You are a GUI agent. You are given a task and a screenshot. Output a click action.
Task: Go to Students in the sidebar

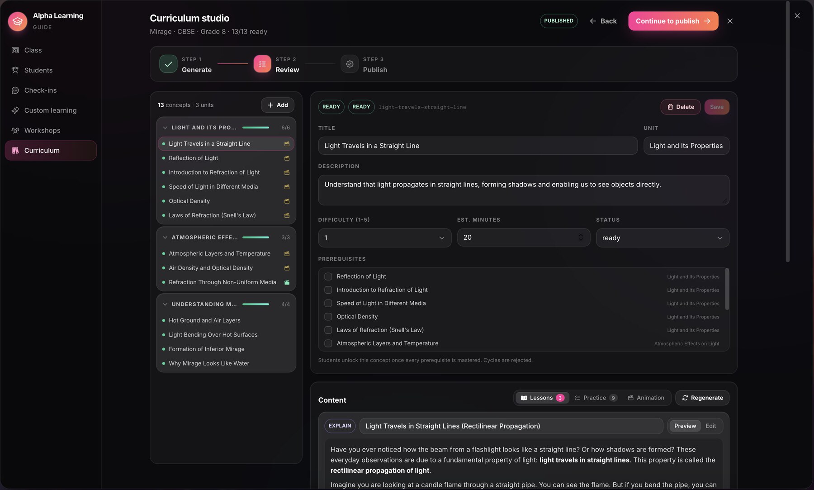(x=51, y=70)
